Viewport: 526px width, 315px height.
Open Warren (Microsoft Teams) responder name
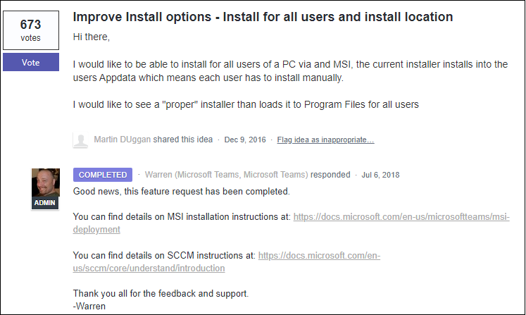tap(227, 175)
